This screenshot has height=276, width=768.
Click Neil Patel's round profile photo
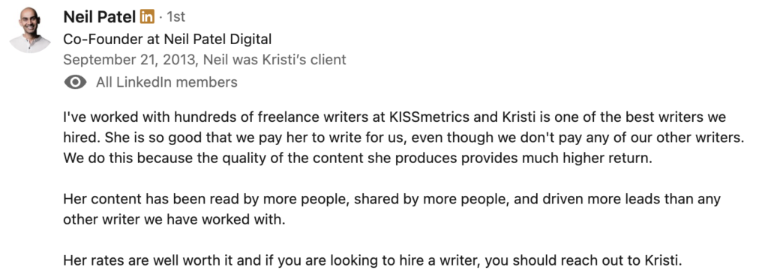tap(30, 30)
